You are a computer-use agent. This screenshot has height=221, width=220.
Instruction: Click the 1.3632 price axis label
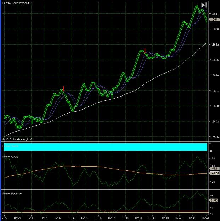click(x=214, y=45)
